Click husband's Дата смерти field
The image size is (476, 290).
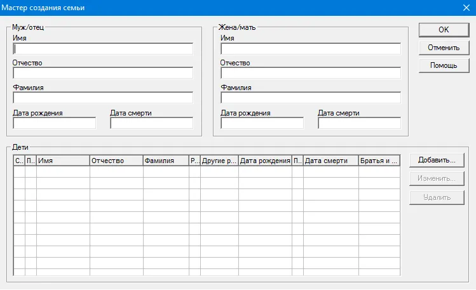(151, 123)
